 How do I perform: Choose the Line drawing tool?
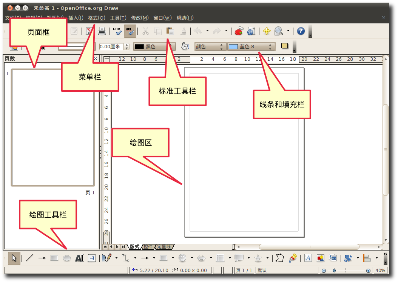(29, 258)
